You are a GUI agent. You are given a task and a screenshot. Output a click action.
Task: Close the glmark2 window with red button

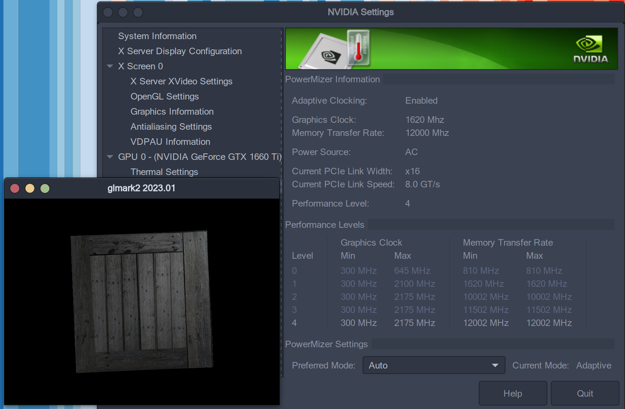click(15, 188)
